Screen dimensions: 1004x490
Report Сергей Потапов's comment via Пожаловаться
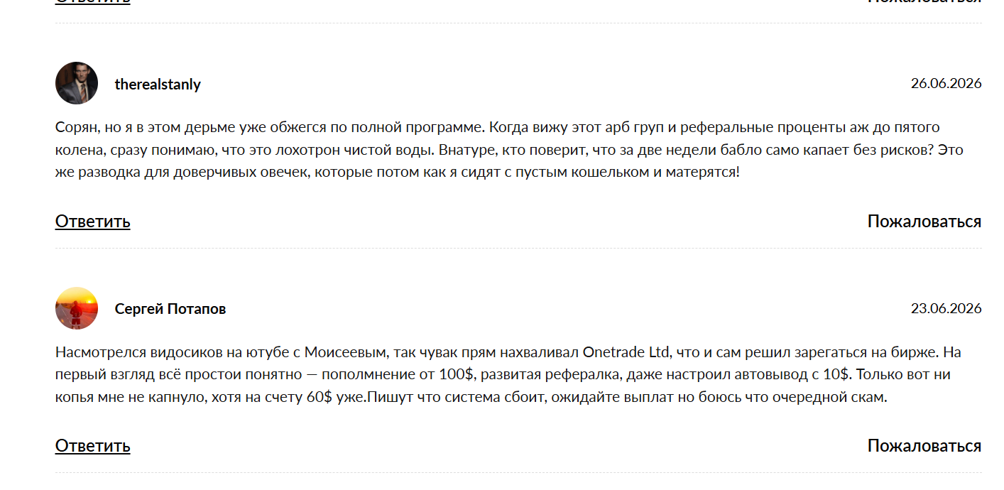point(924,445)
